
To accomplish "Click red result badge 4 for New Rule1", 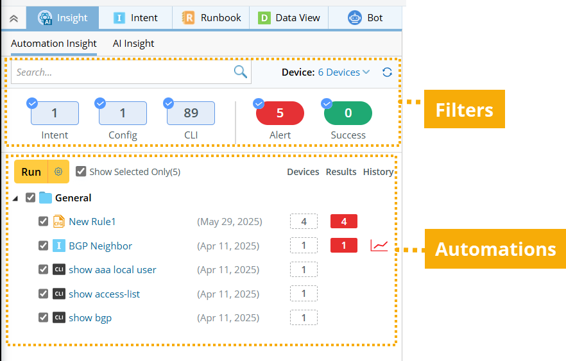I will [344, 221].
